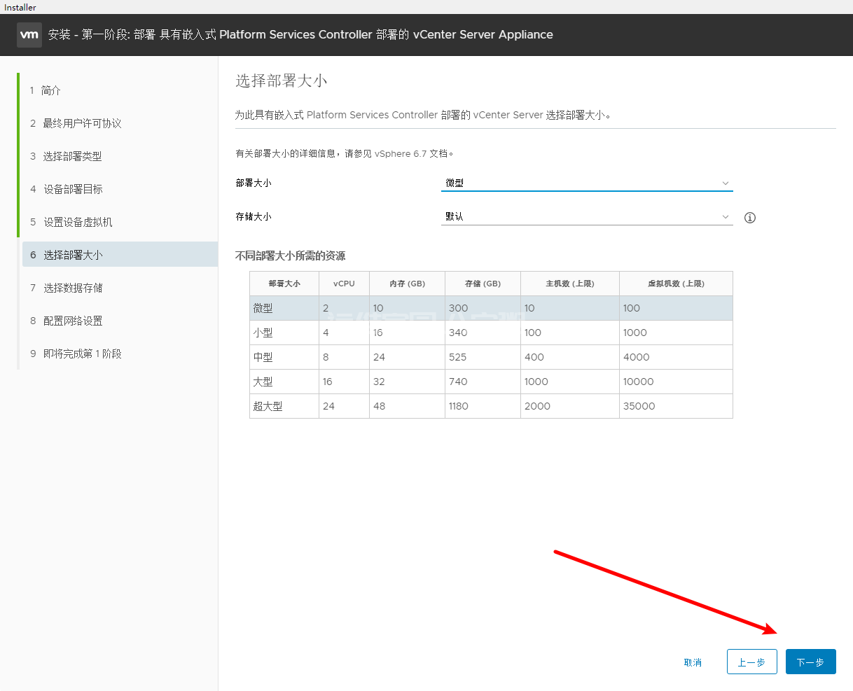Click the 上一步 button

click(x=751, y=662)
